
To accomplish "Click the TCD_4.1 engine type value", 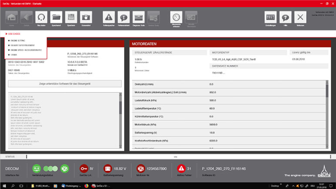I will point(234,59).
